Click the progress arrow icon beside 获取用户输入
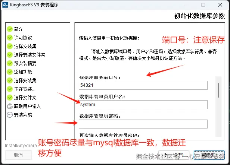Image resolution: width=230 pixels, height=165 pixels. pos(10,106)
